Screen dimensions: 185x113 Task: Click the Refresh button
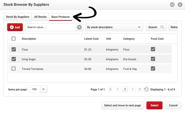(173, 27)
